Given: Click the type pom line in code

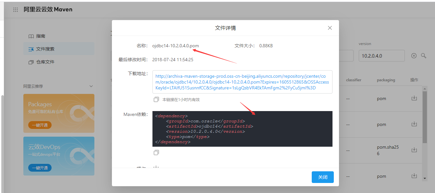Looking at the screenshot, I should tap(187, 137).
